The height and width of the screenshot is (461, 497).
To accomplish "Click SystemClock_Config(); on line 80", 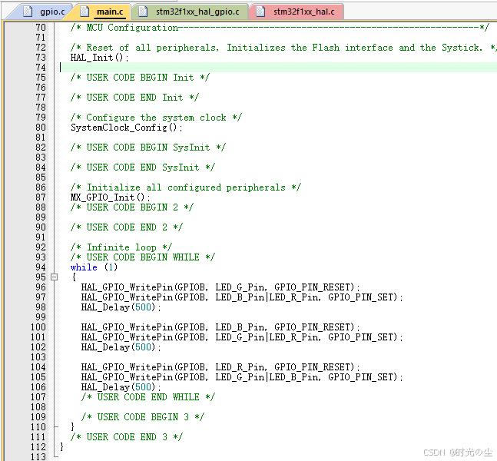I will (x=127, y=128).
